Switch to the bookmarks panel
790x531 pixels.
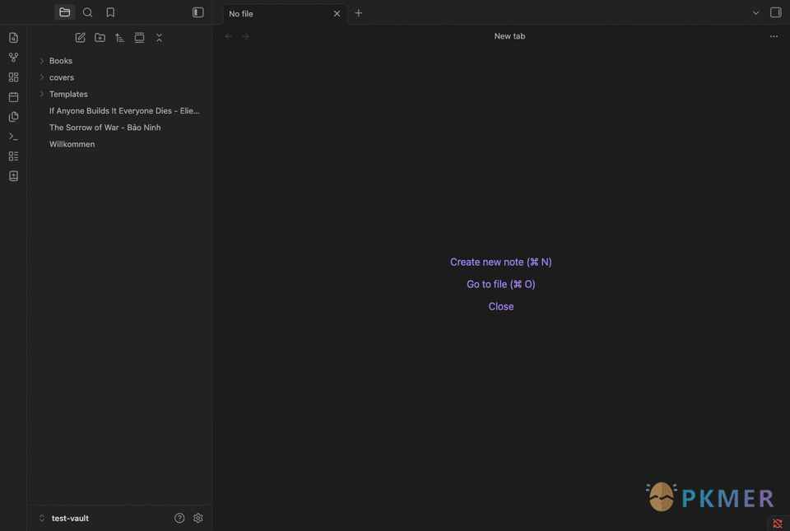coord(110,12)
